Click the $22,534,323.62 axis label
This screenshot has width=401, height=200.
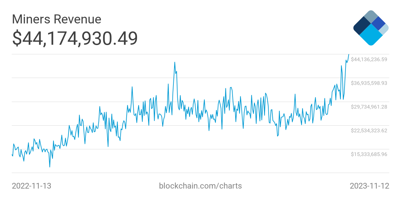(369, 130)
